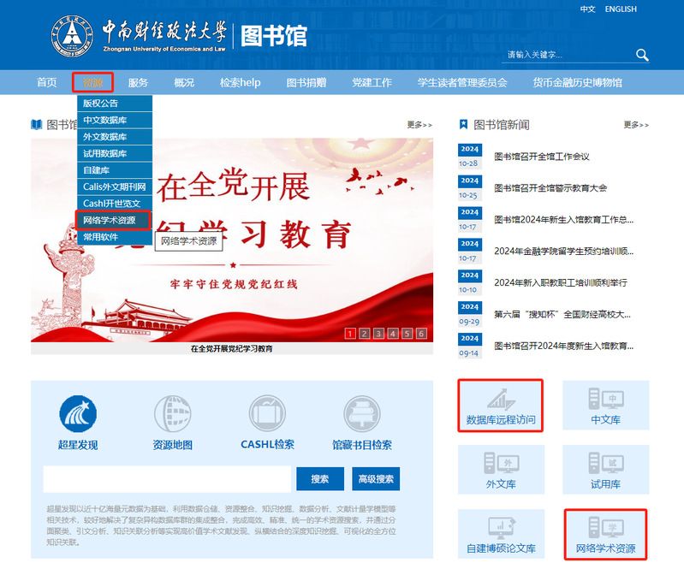This screenshot has height=563, width=684.
Task: Choose 常用软件 in the dropdown list
Action: point(101,237)
